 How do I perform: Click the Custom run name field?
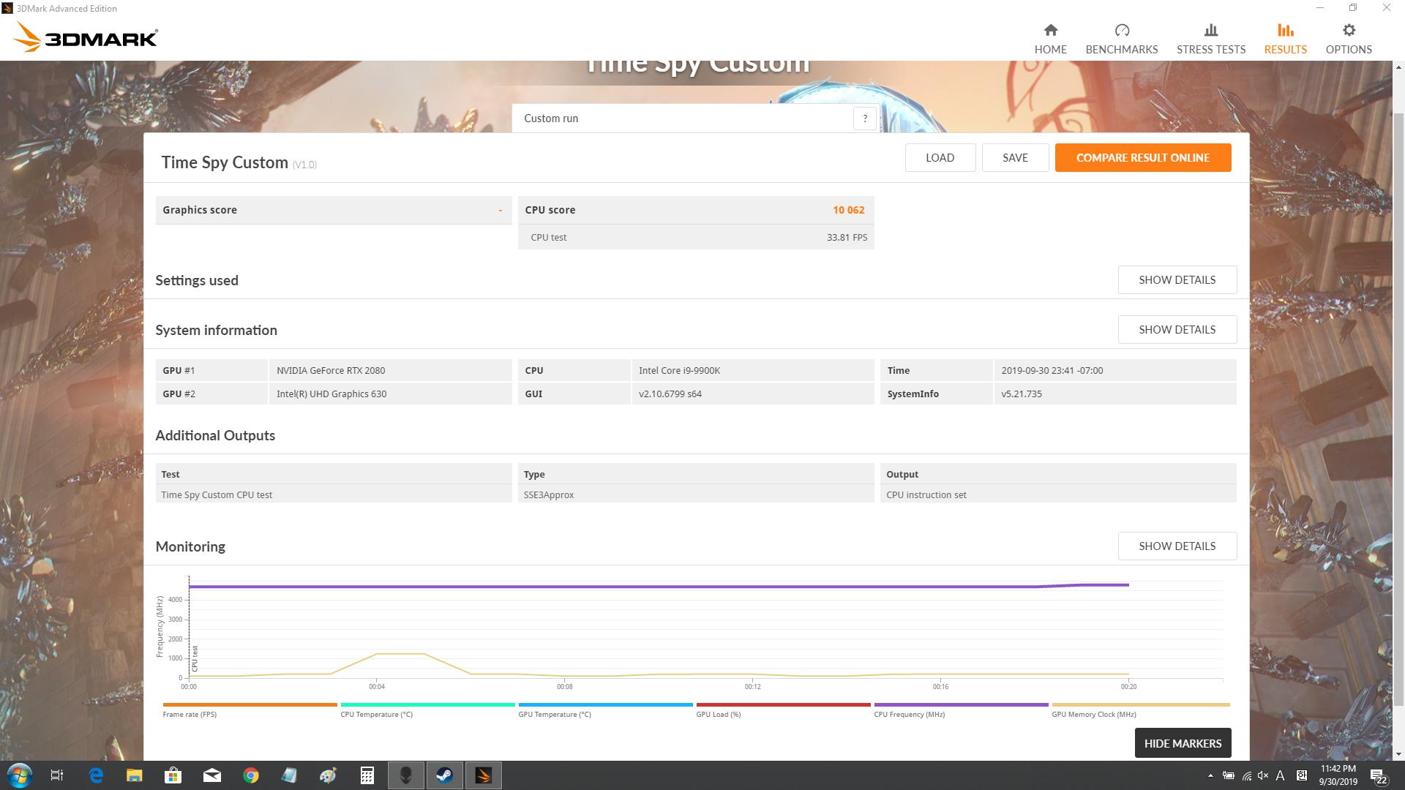pyautogui.click(x=683, y=118)
